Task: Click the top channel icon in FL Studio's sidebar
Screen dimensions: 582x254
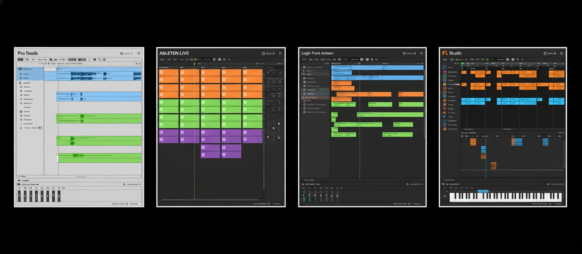Action: click(x=445, y=67)
